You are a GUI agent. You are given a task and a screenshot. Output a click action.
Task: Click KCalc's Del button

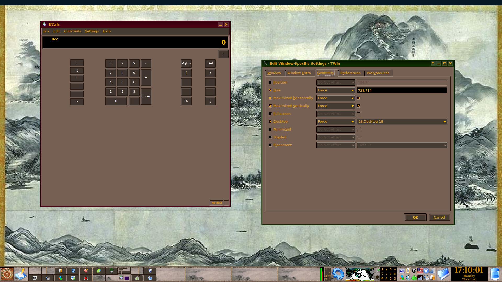210,63
